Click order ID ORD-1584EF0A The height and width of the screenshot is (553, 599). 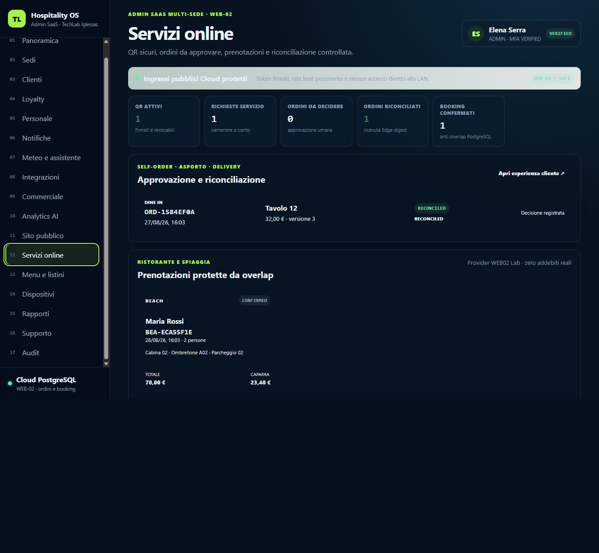tap(169, 212)
